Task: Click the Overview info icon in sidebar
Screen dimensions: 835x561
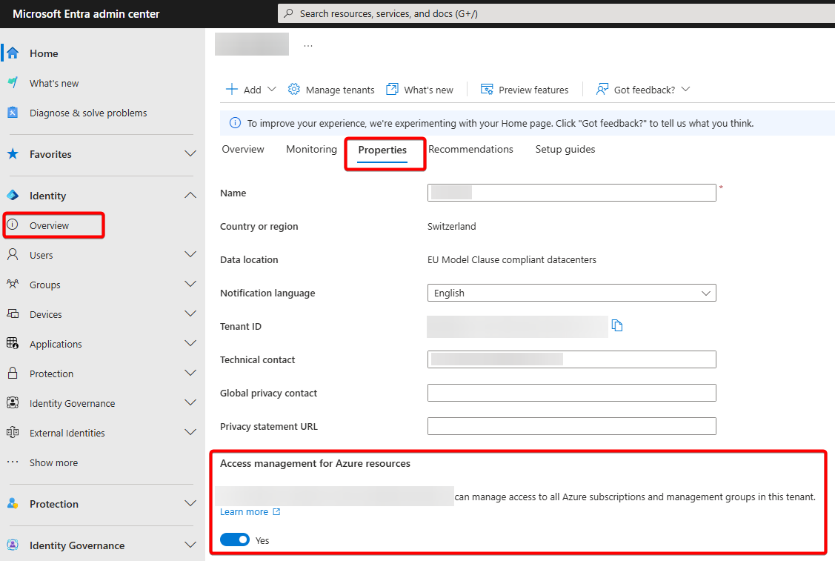Action: coord(13,225)
